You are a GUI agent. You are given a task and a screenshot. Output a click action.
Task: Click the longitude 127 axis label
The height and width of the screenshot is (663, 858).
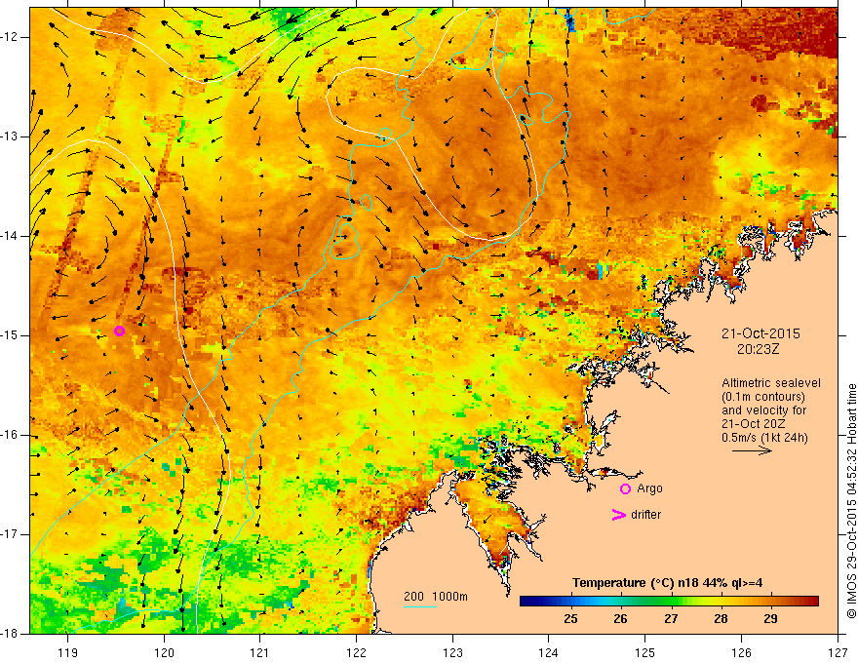click(838, 652)
